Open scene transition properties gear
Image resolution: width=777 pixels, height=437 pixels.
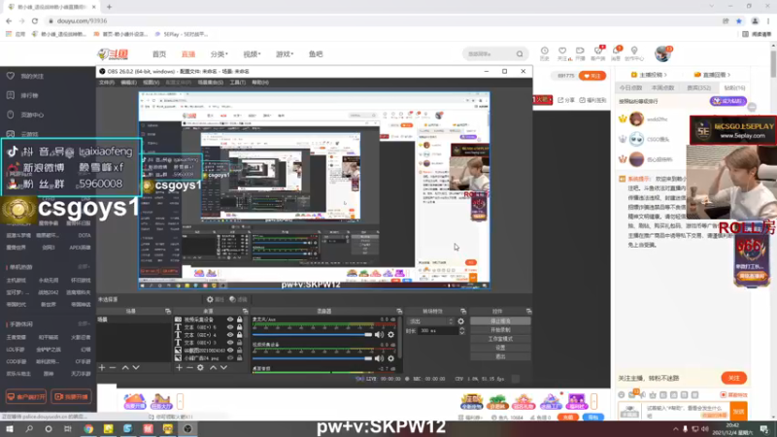tap(460, 321)
